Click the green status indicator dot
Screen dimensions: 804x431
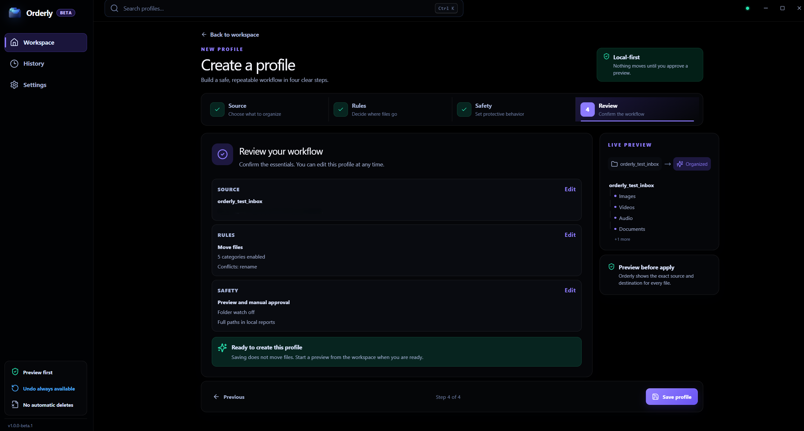click(x=748, y=8)
